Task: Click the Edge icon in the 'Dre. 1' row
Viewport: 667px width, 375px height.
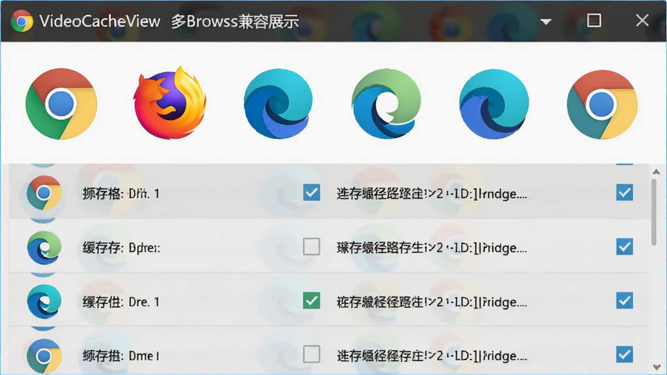Action: coord(44,301)
